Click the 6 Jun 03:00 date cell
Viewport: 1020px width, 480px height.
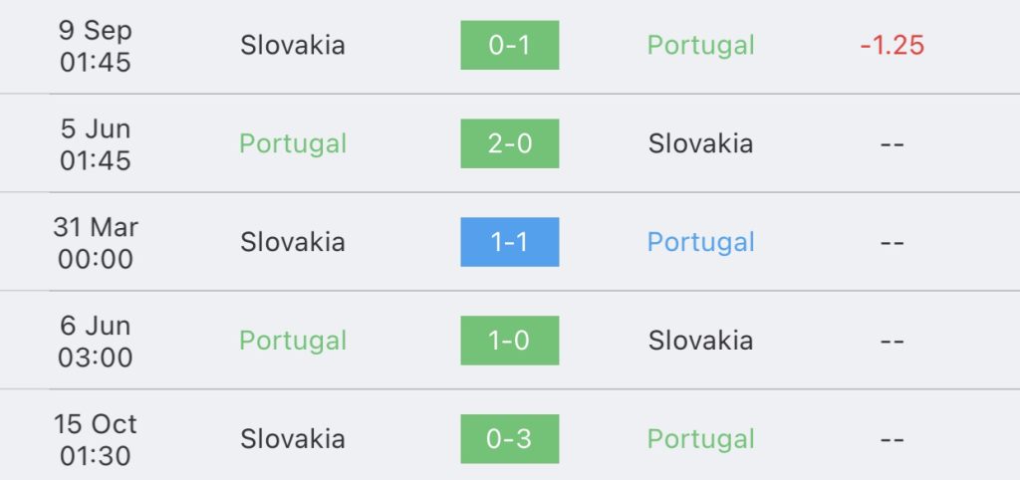96,342
